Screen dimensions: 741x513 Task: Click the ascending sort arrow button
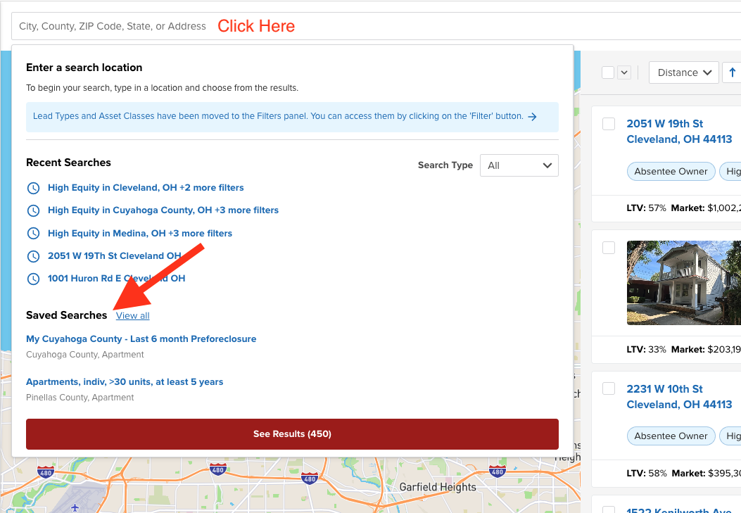coord(733,72)
